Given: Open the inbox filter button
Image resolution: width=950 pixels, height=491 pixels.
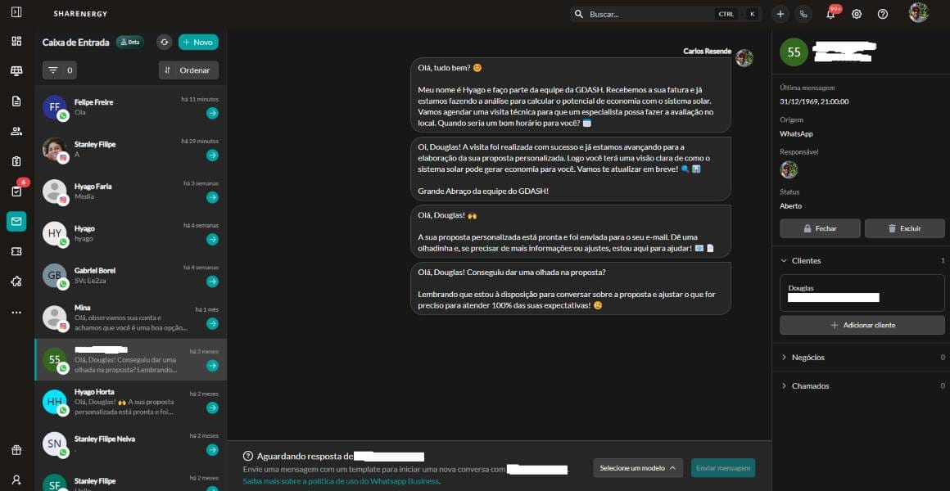Looking at the screenshot, I should pyautogui.click(x=59, y=70).
